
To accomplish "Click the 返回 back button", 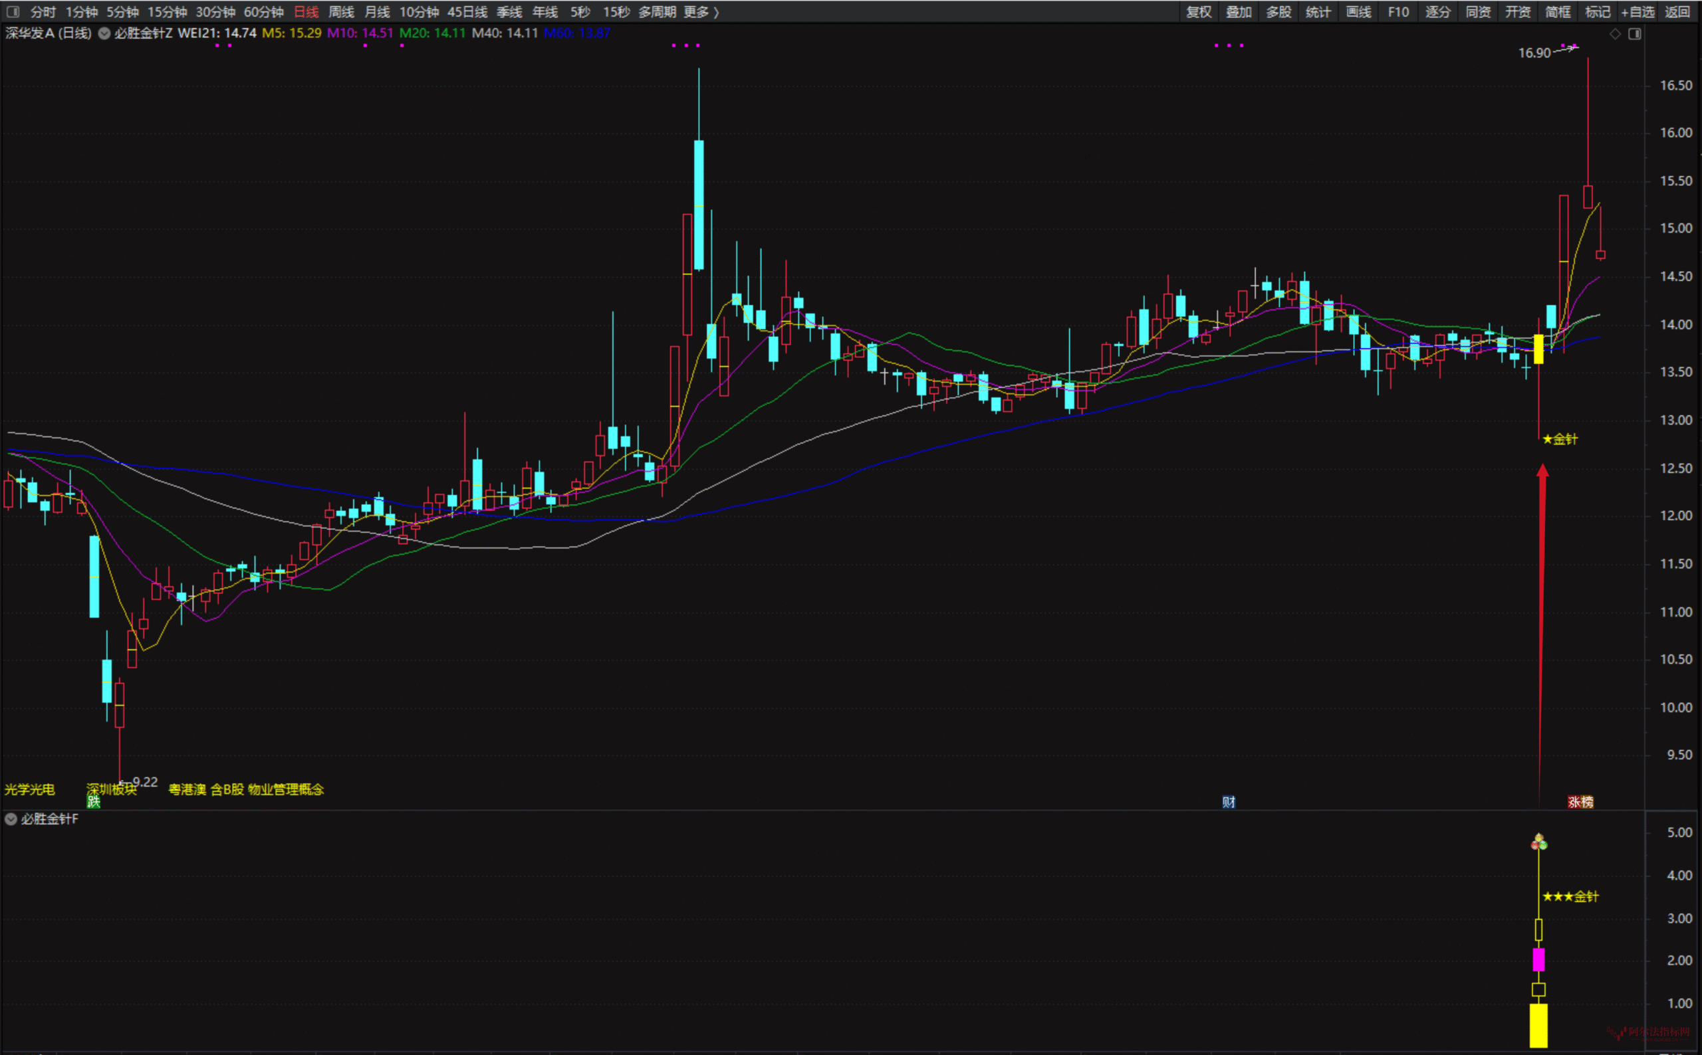I will pyautogui.click(x=1677, y=12).
